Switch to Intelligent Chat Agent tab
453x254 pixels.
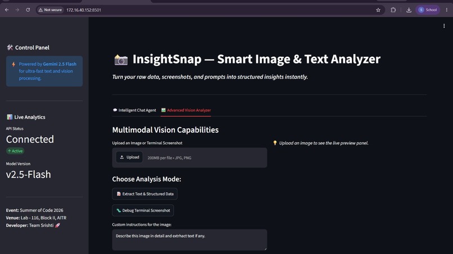134,110
